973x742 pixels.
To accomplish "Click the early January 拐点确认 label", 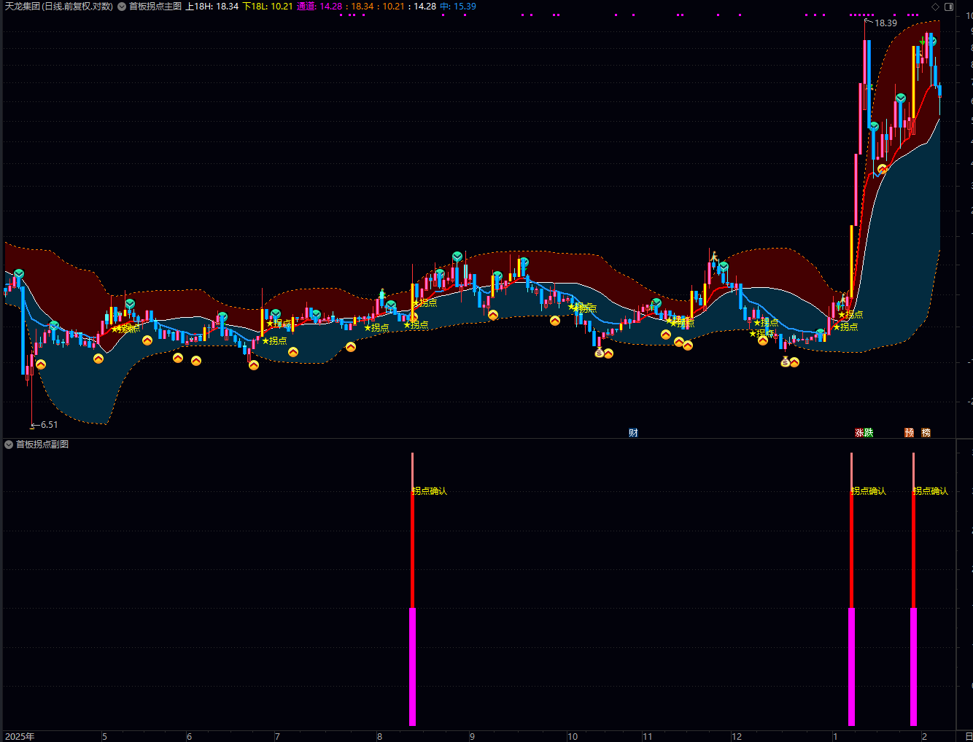I will [x=869, y=491].
